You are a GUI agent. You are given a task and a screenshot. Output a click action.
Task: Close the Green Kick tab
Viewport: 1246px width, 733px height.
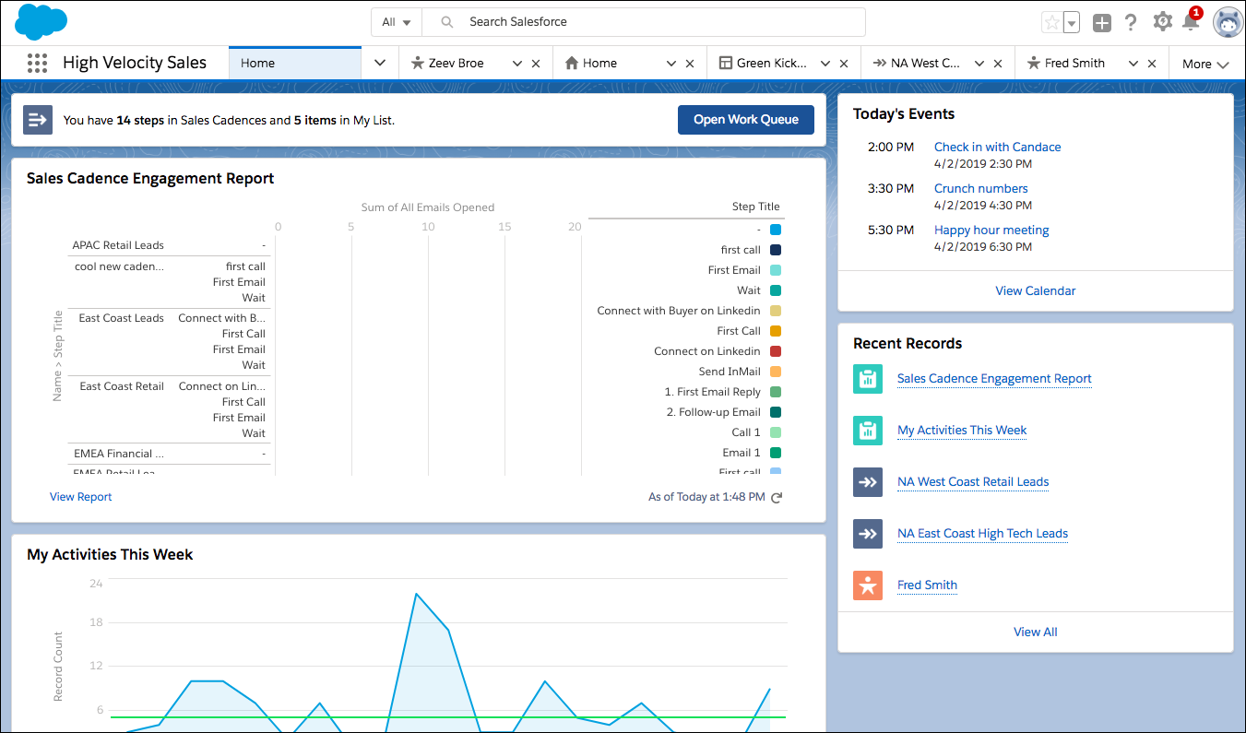coord(843,64)
